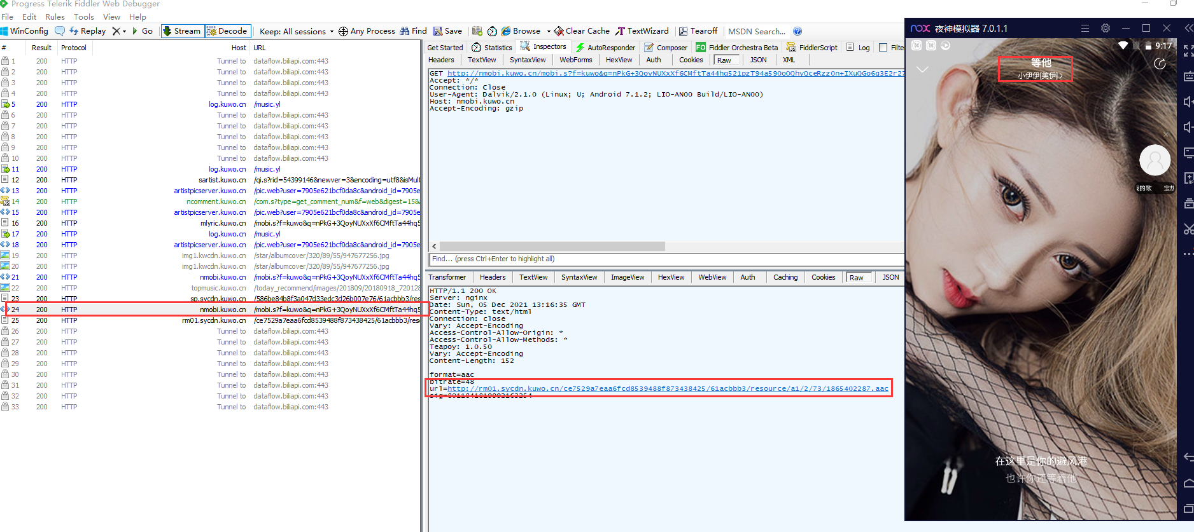The image size is (1194, 532).
Task: Toggle Stream mode in Fiddler toolbar
Action: pos(182,31)
